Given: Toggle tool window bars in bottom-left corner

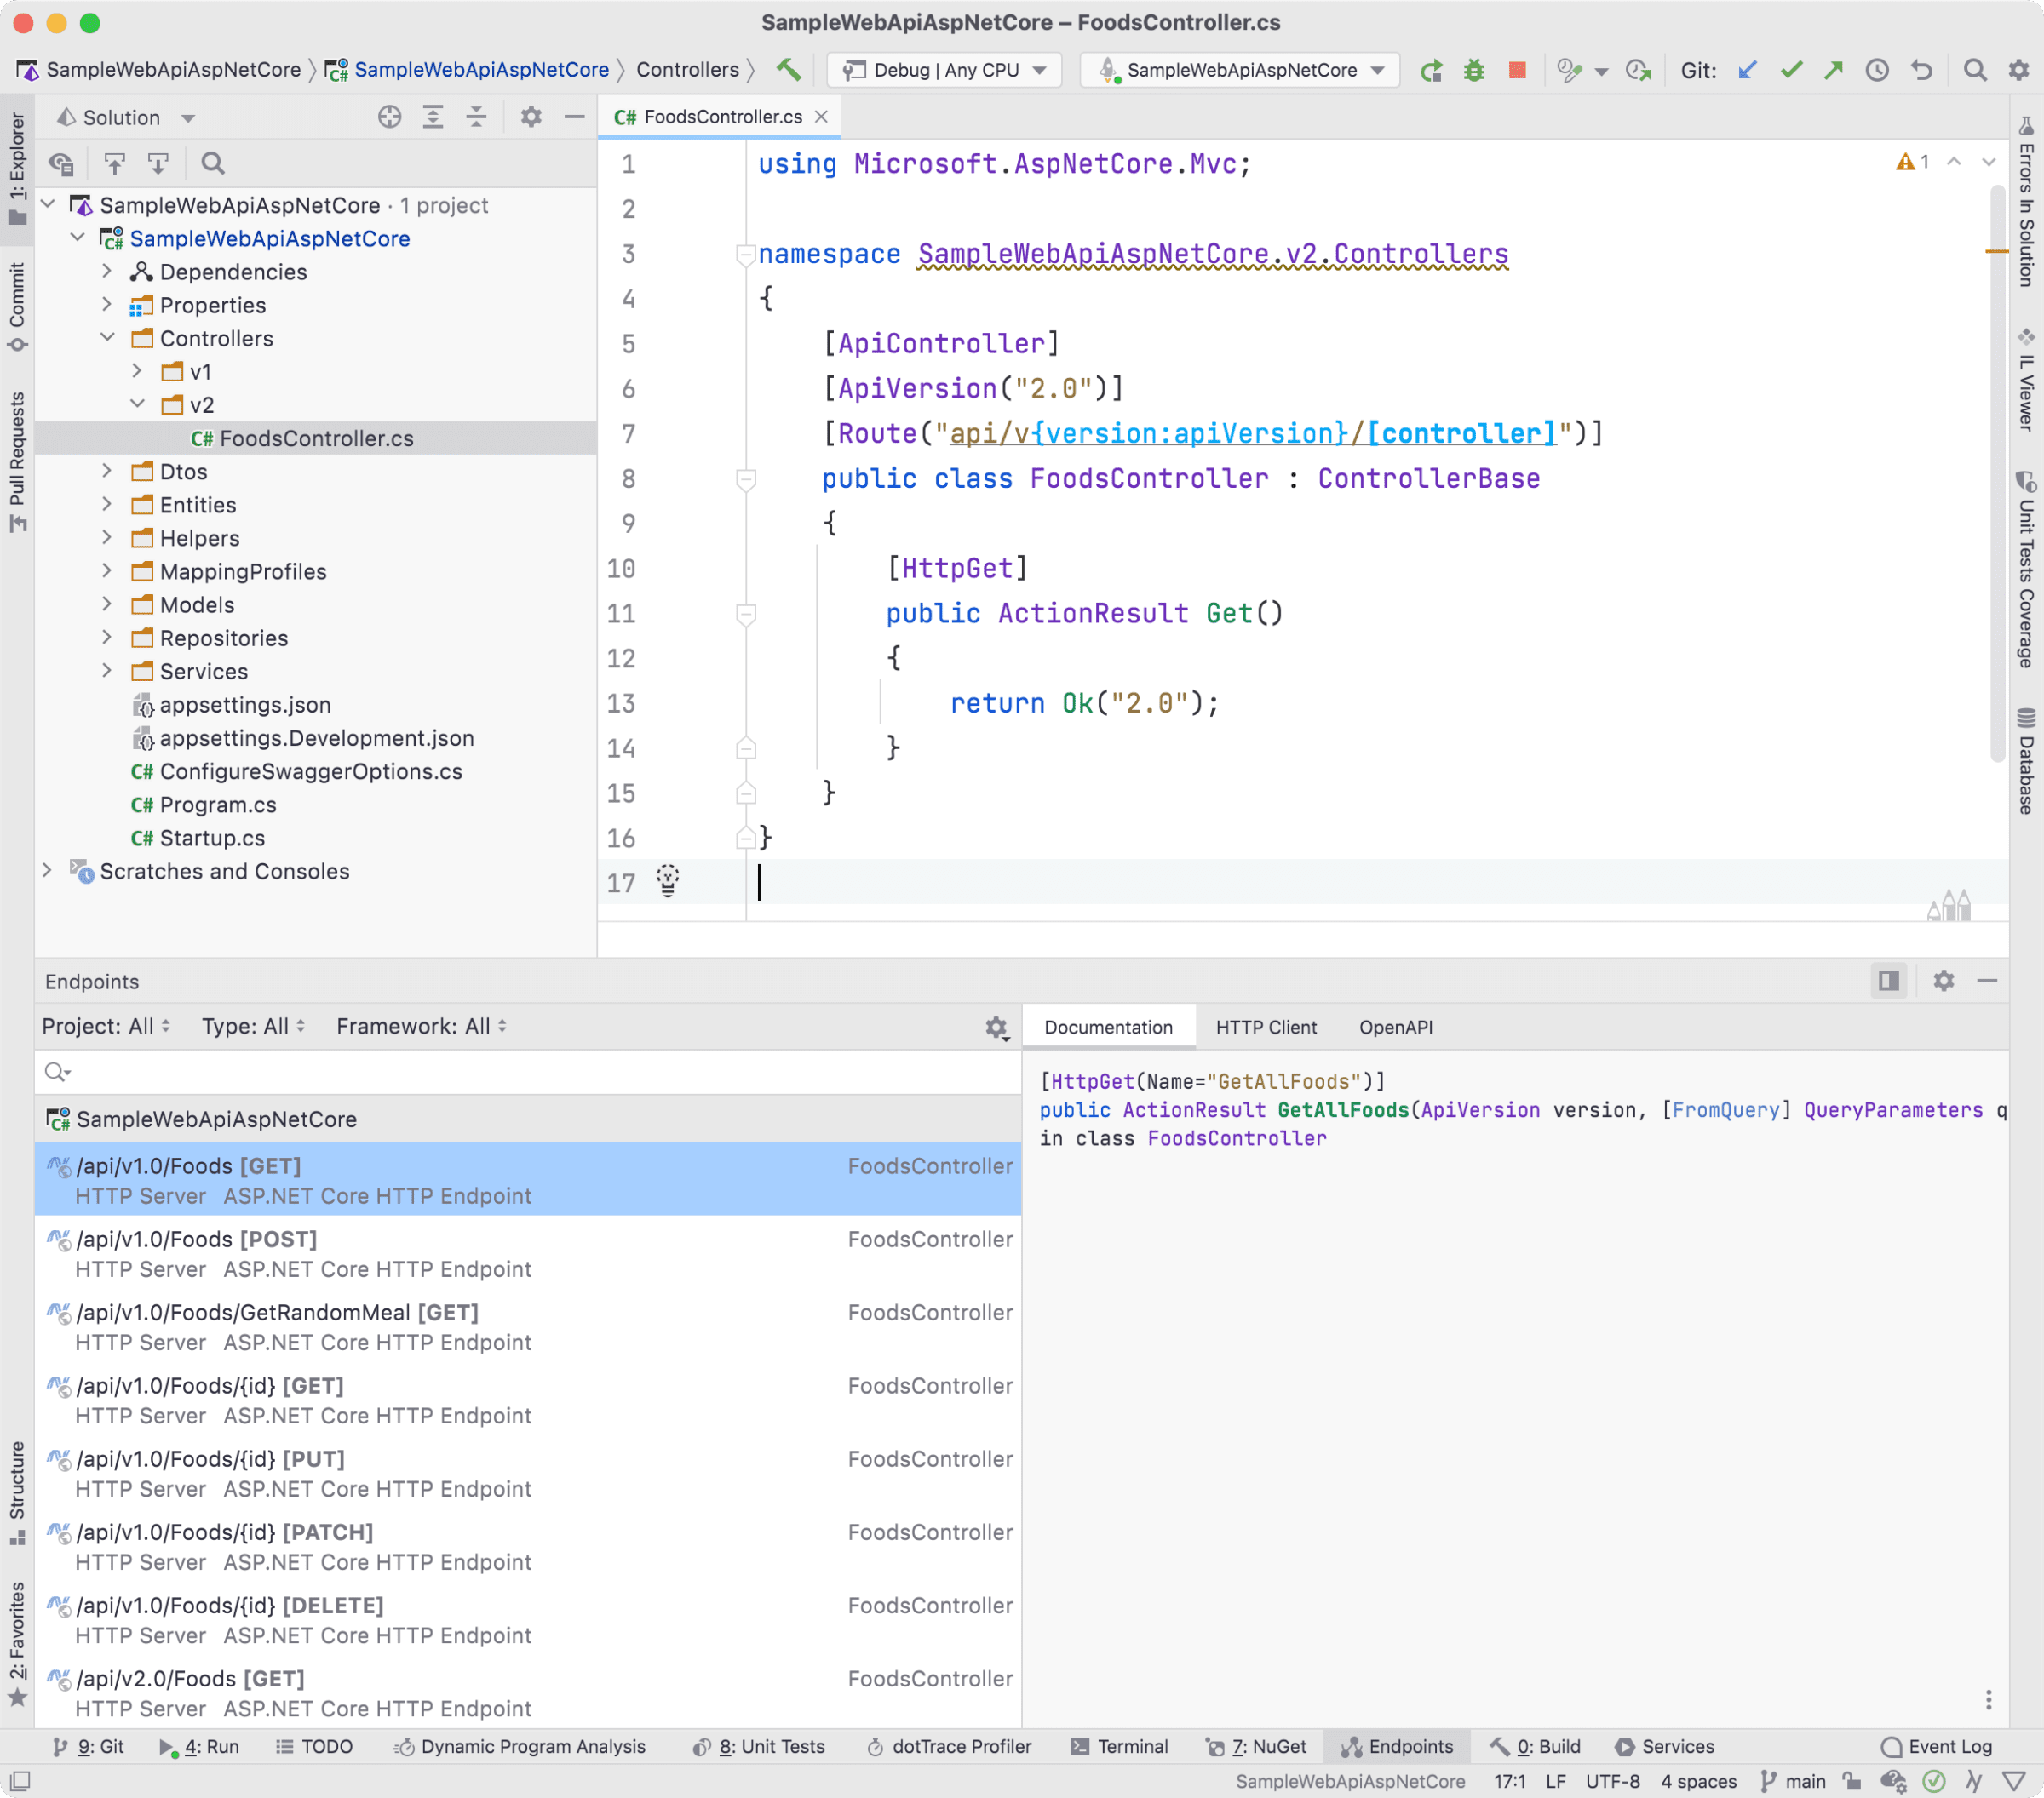Looking at the screenshot, I should 19,1781.
